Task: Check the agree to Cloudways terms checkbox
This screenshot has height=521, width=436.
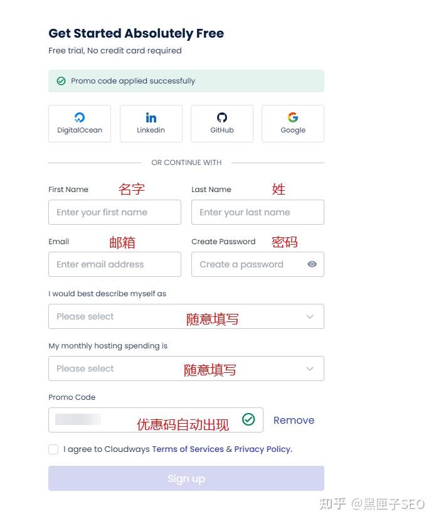Action: click(53, 449)
